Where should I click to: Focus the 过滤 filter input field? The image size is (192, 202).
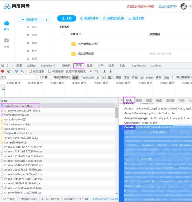[x=18, y=77]
